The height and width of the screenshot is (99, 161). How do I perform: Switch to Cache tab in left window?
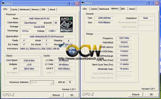(14, 10)
